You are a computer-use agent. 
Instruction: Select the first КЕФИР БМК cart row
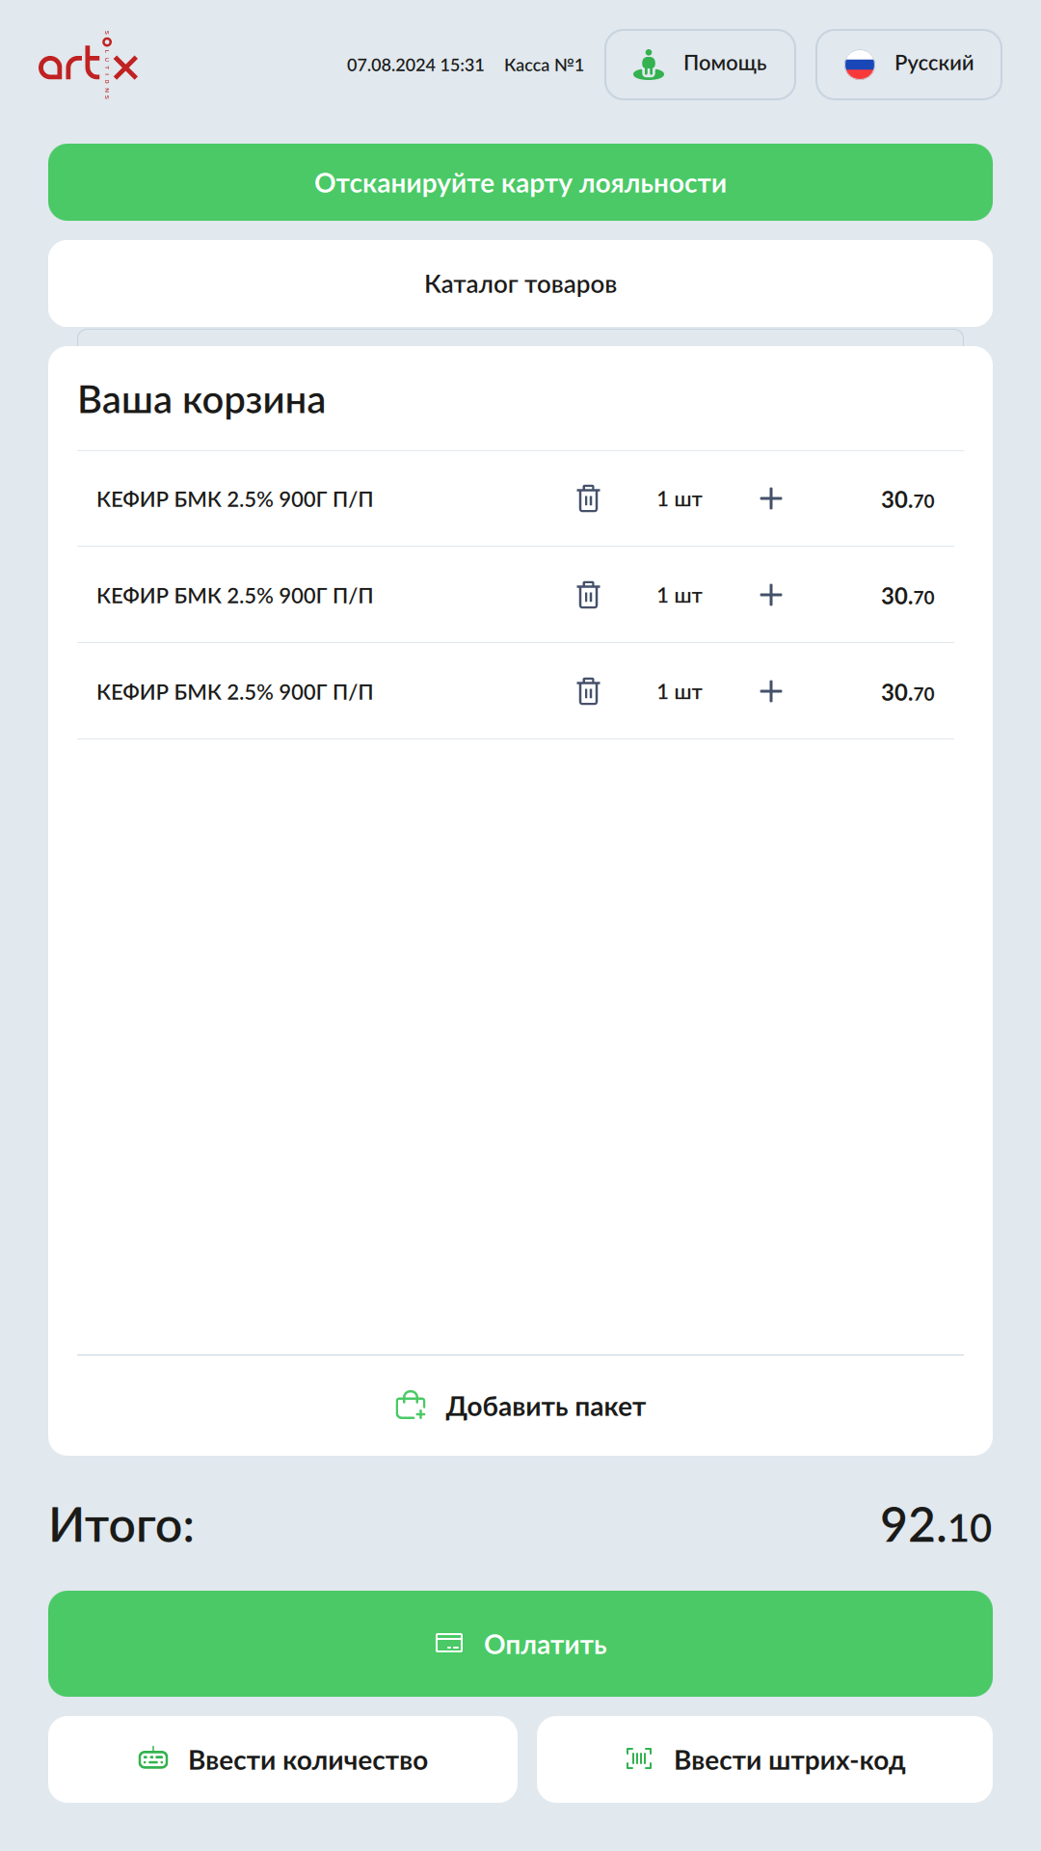coord(235,499)
